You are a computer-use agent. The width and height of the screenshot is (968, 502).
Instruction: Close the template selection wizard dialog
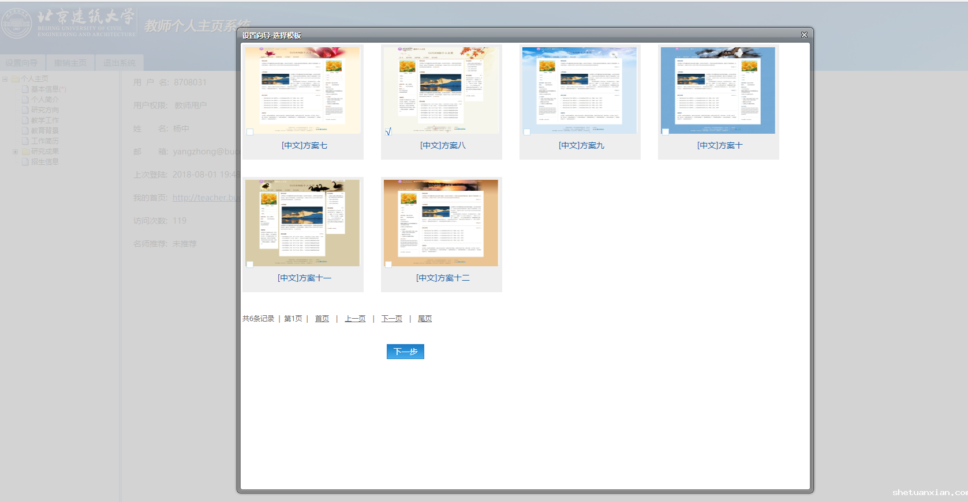(x=804, y=35)
